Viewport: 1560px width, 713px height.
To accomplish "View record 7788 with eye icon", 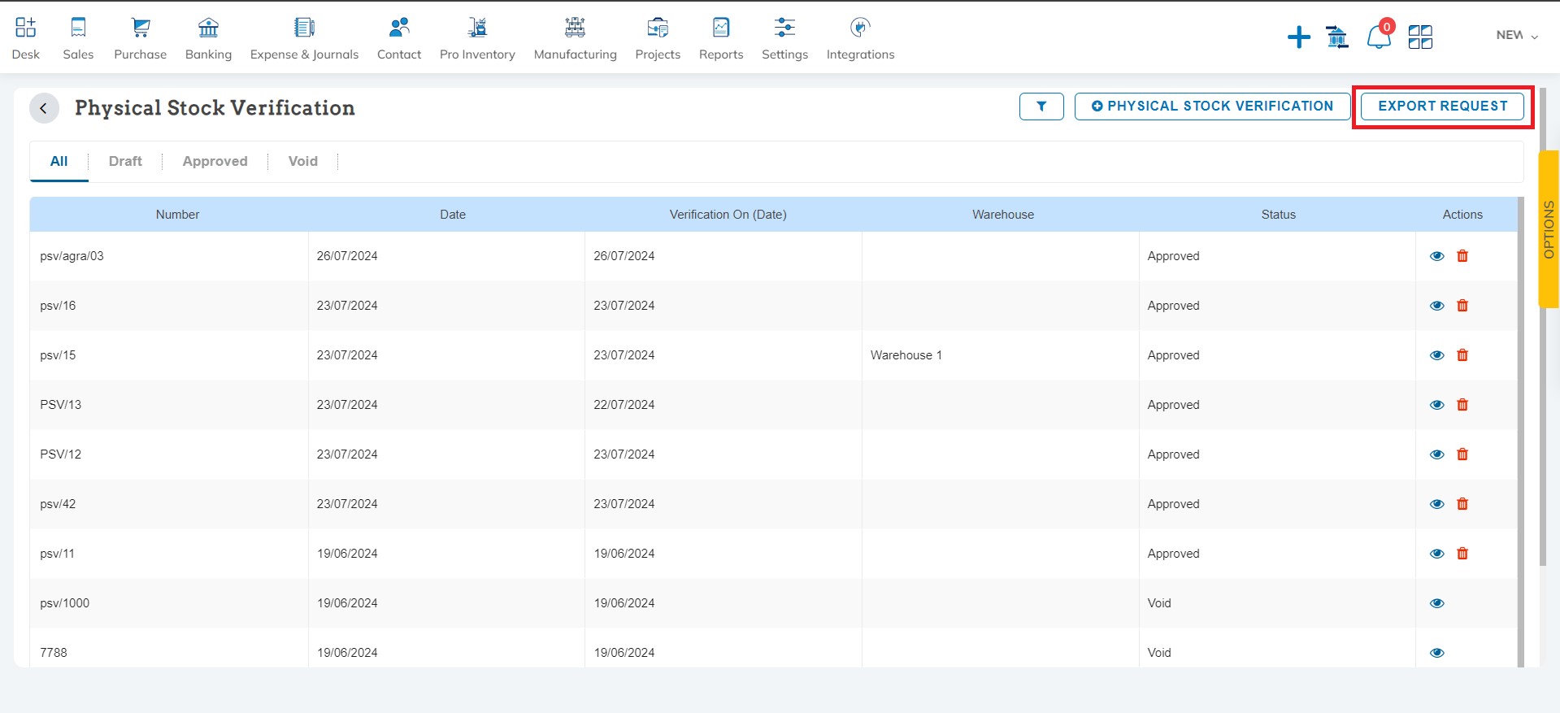I will click(x=1437, y=653).
